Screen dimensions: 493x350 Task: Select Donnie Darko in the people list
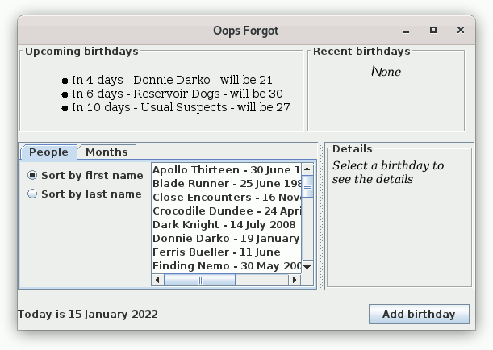(x=225, y=239)
